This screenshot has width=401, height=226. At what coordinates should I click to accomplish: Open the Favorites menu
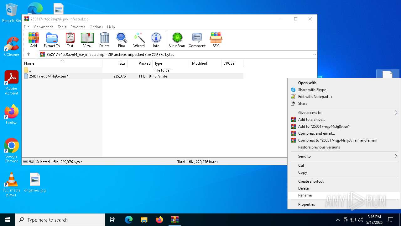(x=78, y=27)
